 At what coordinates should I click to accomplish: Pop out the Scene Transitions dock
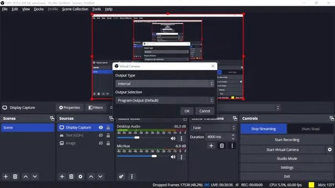pos(235,119)
